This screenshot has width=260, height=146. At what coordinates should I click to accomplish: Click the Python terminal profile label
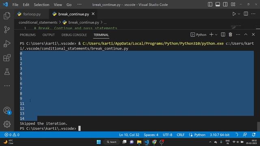click(199, 34)
